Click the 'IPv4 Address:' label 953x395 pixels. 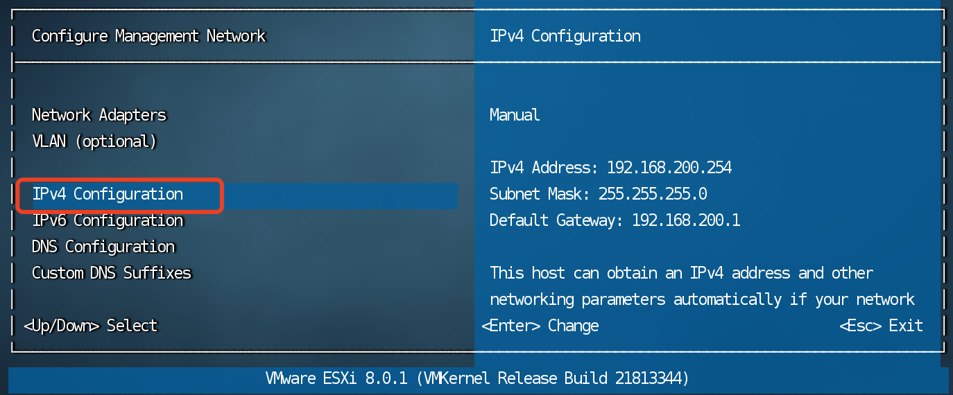coord(543,168)
